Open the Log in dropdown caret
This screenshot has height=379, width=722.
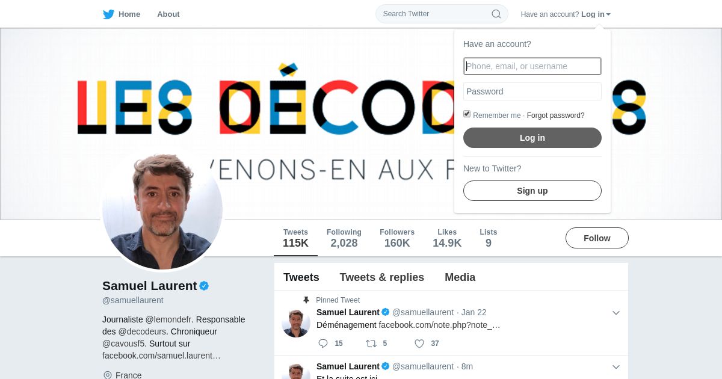pyautogui.click(x=608, y=14)
